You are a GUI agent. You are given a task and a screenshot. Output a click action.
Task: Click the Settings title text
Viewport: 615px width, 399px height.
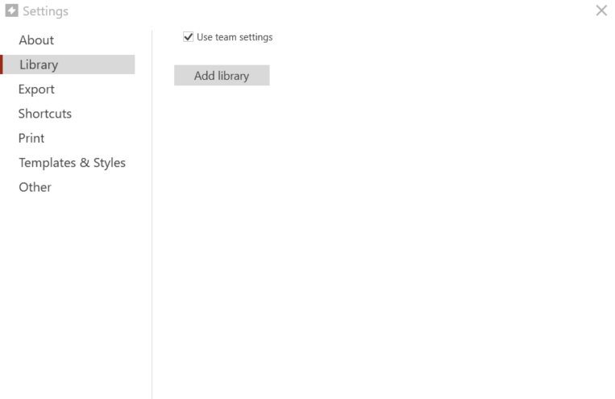(x=45, y=11)
